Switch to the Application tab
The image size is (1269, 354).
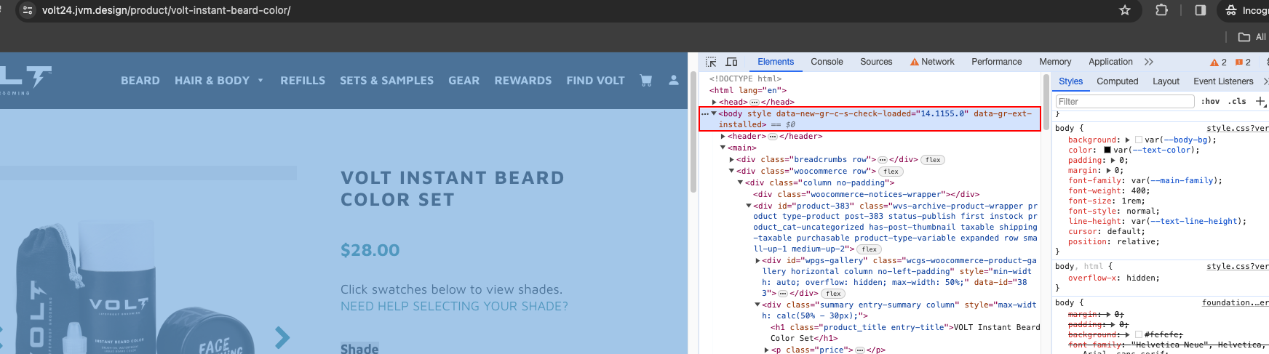(x=1110, y=62)
